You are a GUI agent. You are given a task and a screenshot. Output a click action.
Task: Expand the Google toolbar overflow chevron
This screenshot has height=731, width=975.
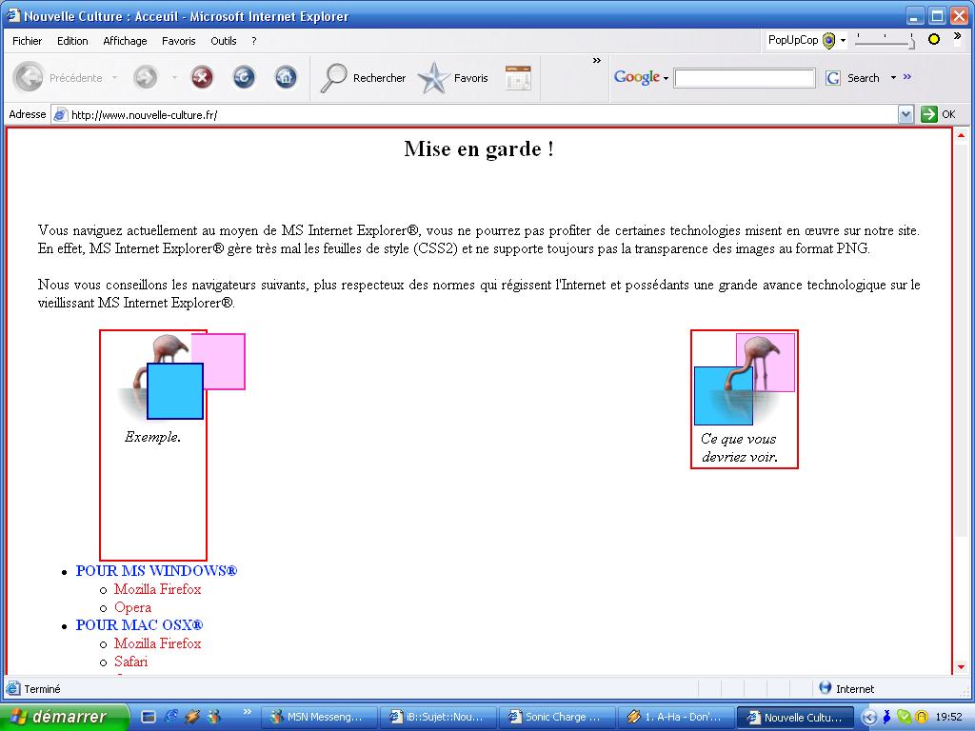pyautogui.click(x=906, y=76)
